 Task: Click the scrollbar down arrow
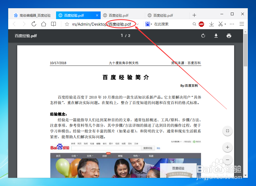point(245,175)
